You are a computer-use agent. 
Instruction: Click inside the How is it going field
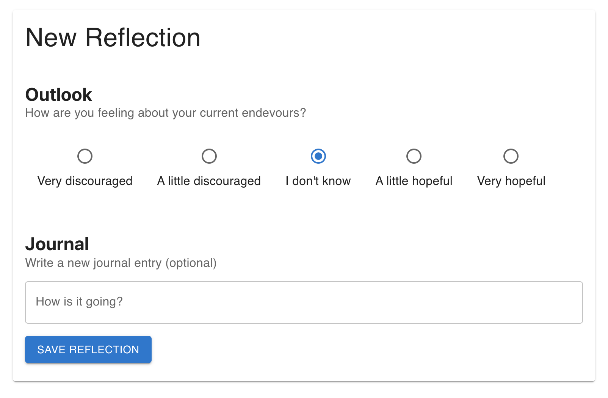pyautogui.click(x=303, y=302)
